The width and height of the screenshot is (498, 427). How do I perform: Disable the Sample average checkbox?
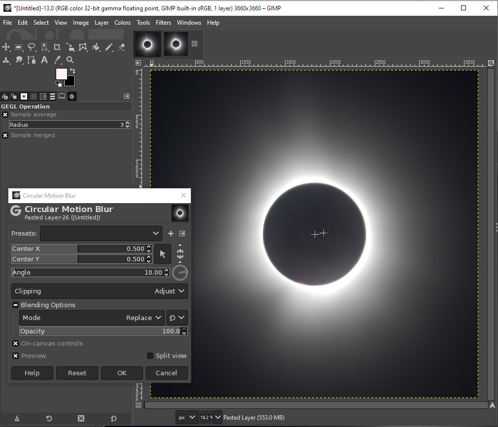(5, 115)
